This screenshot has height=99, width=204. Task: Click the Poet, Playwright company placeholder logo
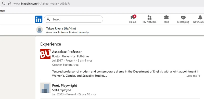[45, 88]
